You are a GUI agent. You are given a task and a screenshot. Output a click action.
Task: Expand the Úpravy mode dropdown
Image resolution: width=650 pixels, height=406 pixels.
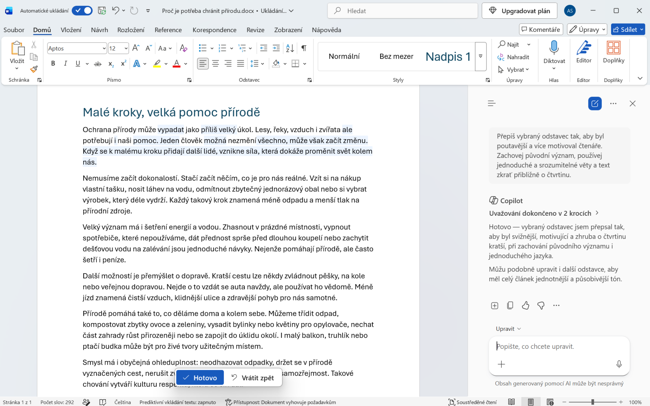click(x=587, y=29)
